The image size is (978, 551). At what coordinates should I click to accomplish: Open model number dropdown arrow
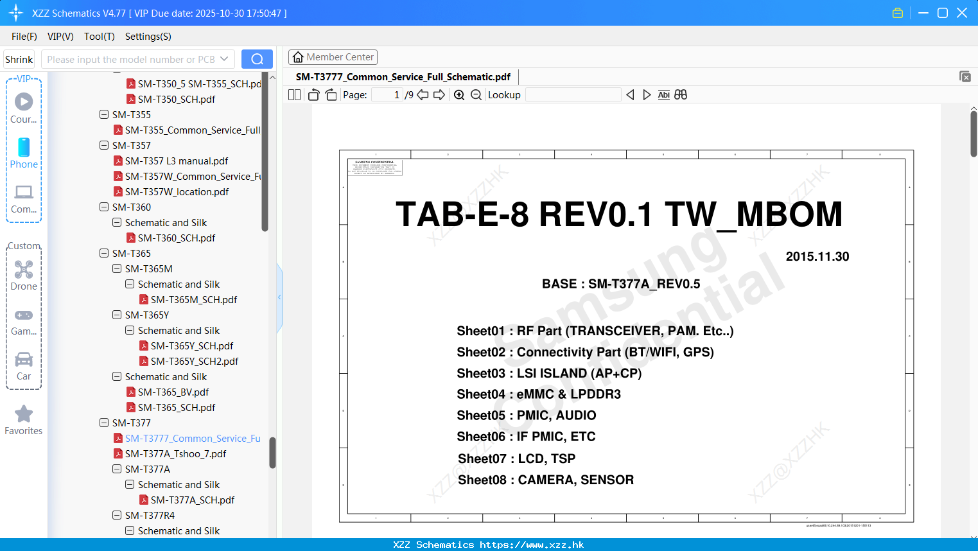coord(224,59)
